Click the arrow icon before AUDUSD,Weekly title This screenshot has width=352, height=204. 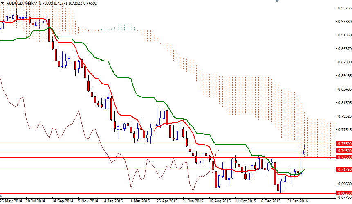coord(3,3)
